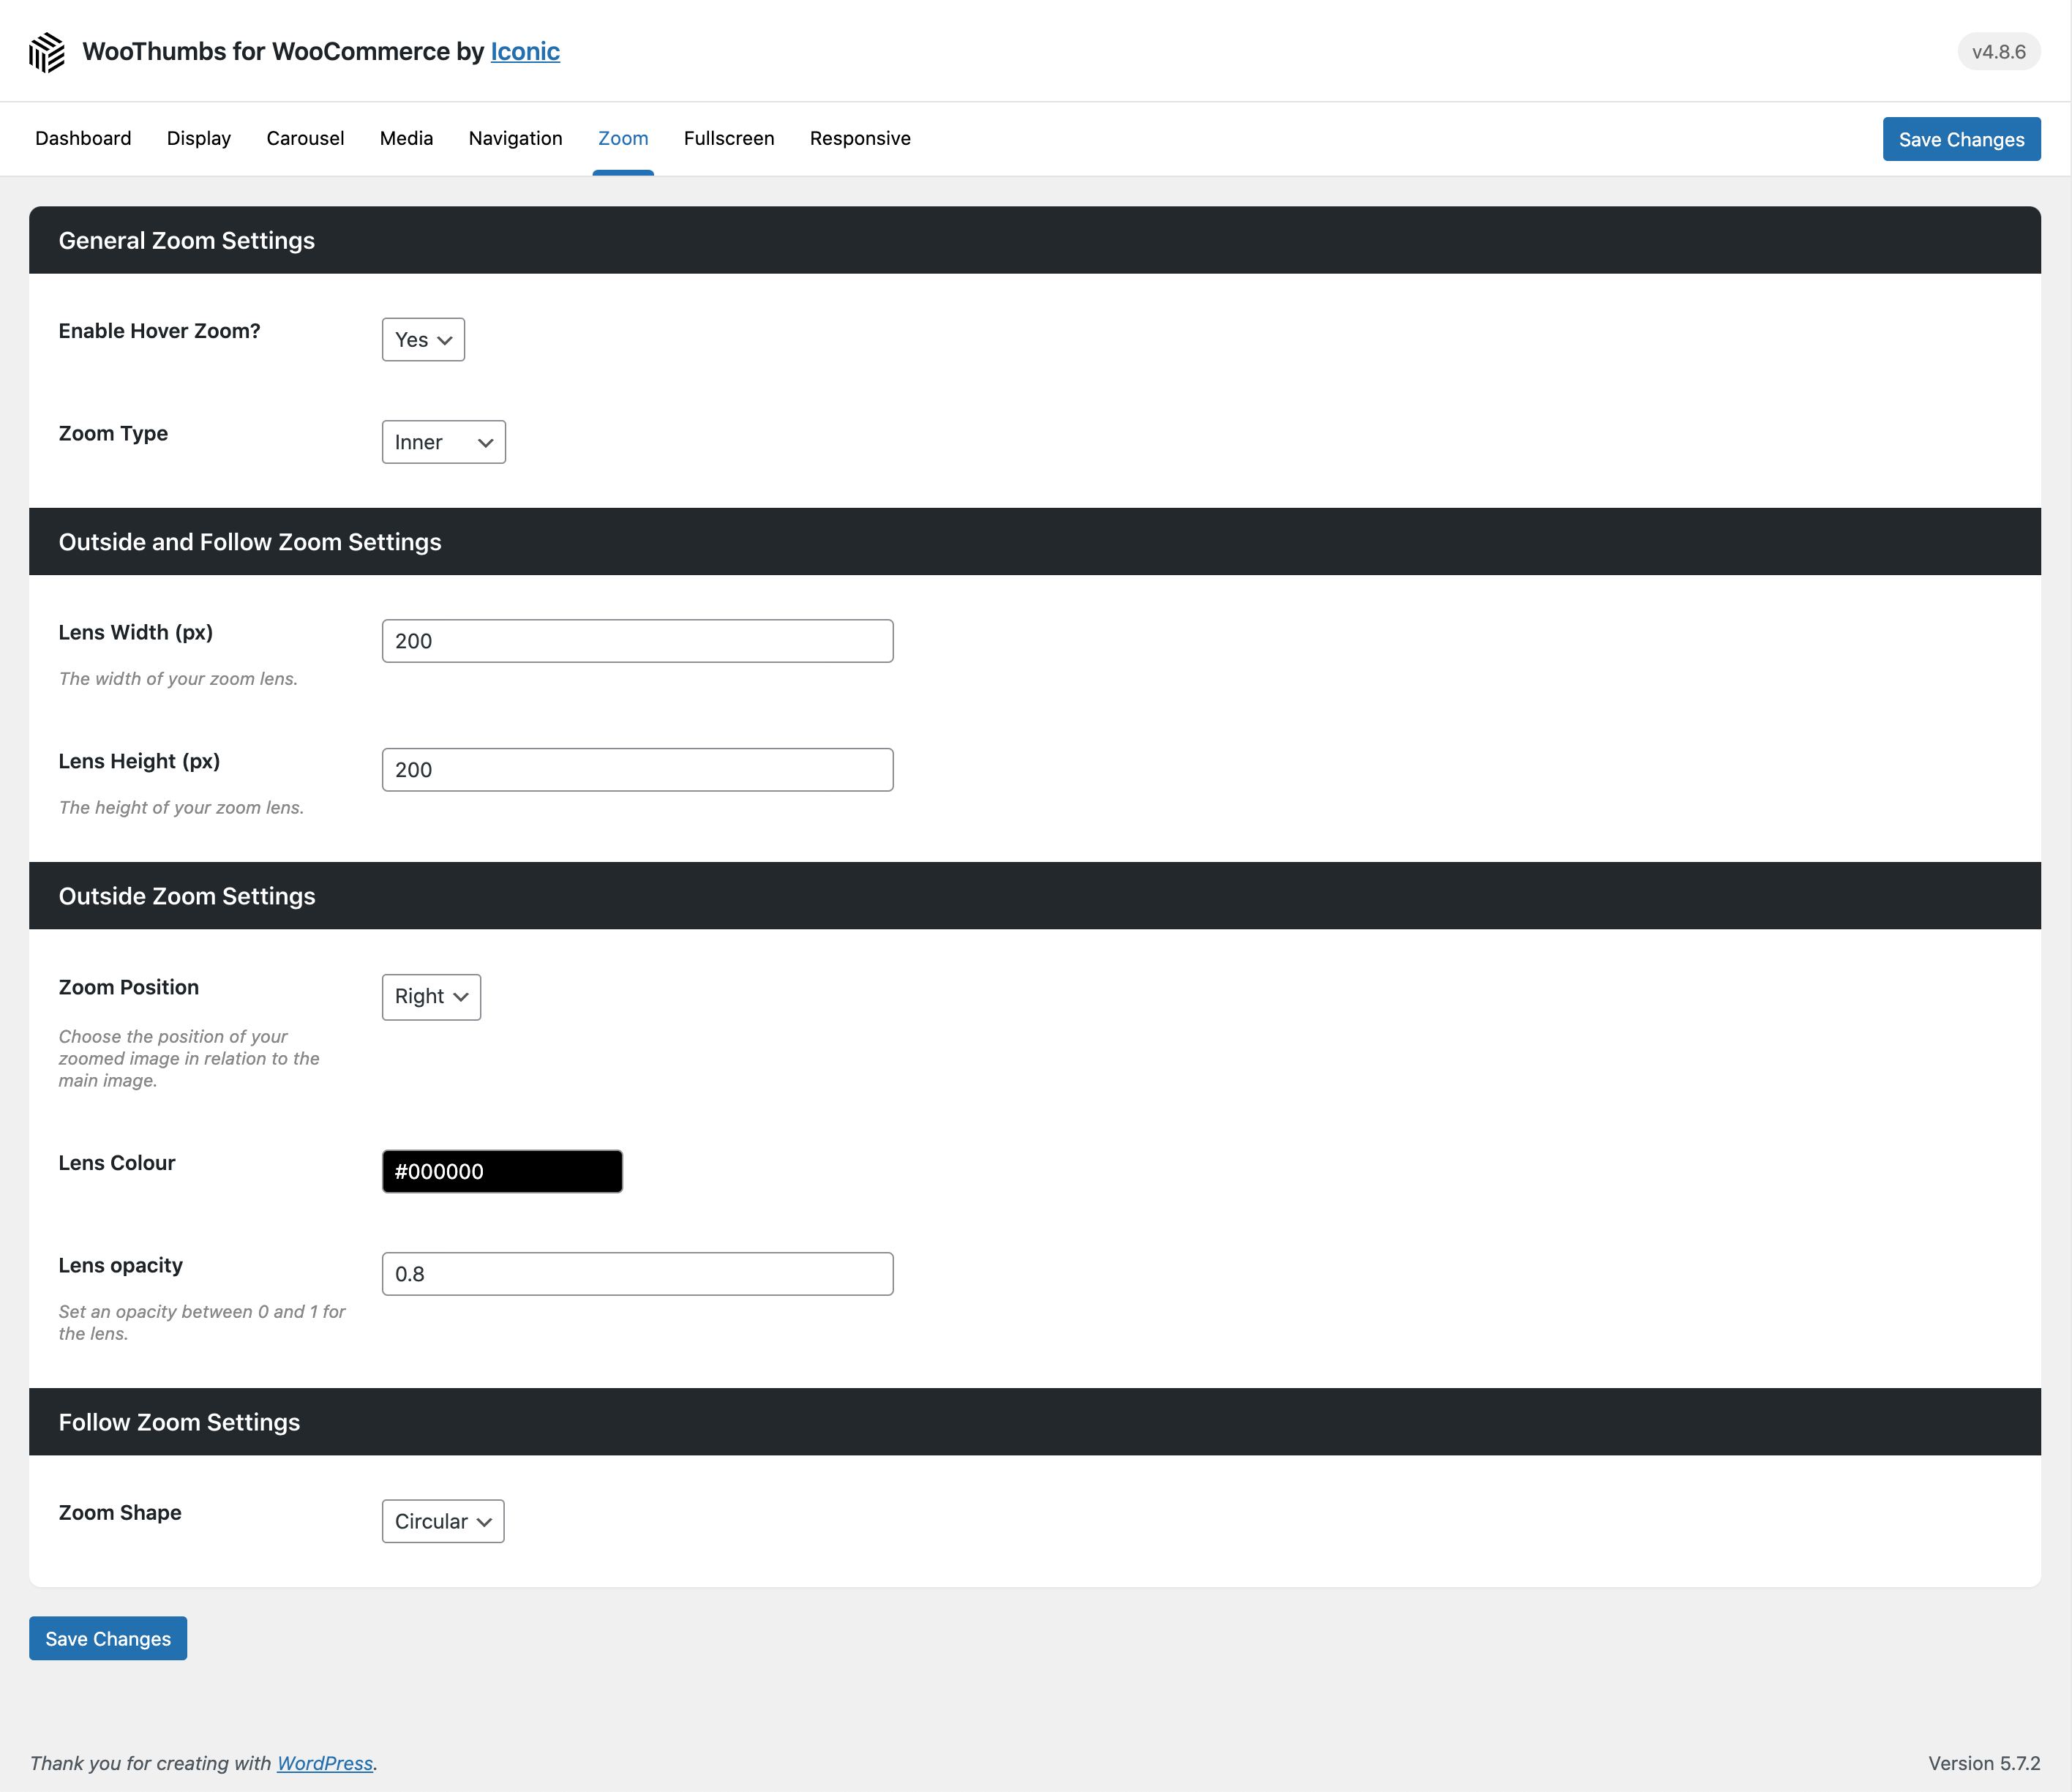
Task: Switch to the Dashboard tab
Action: (x=83, y=138)
